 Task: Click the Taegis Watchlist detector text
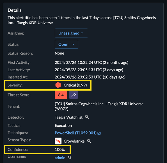[x=68, y=117]
